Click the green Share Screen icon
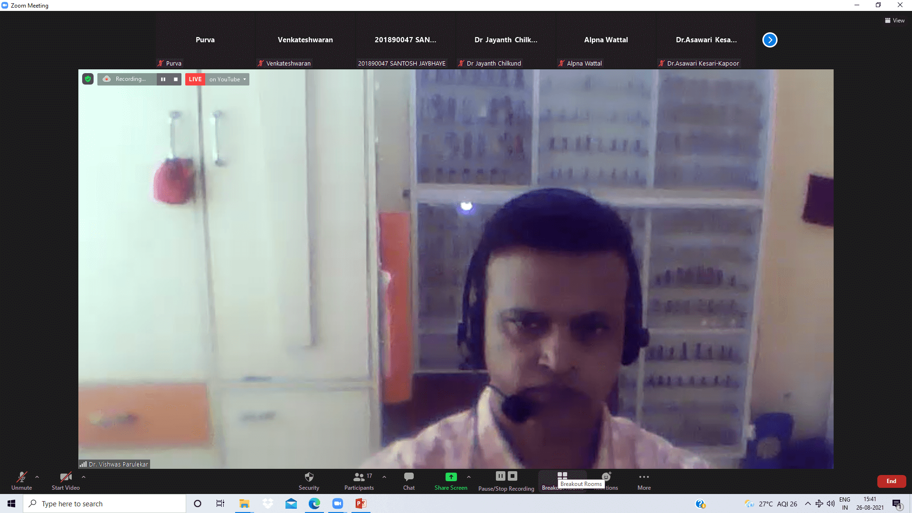Viewport: 912px width, 513px height. (x=451, y=477)
